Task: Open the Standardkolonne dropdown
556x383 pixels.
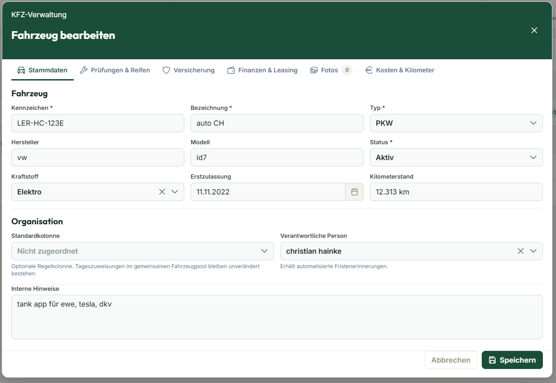Action: point(143,251)
